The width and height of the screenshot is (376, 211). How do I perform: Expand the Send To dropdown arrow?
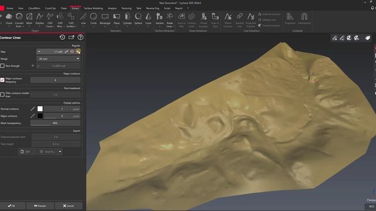60,152
